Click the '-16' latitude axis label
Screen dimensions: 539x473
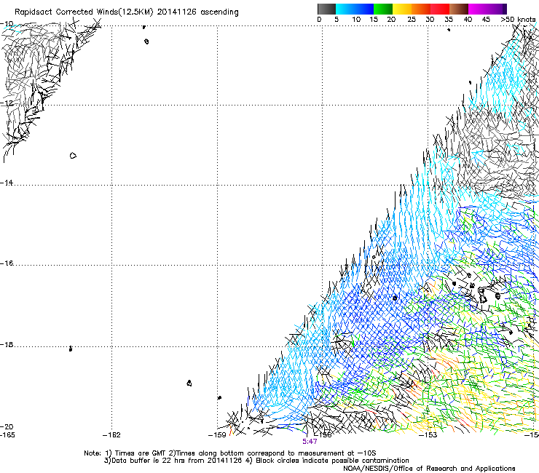tap(7, 263)
